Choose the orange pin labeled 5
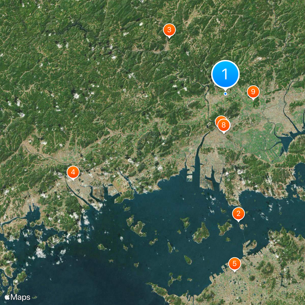Viewport: 305px width, 305px height. click(234, 263)
